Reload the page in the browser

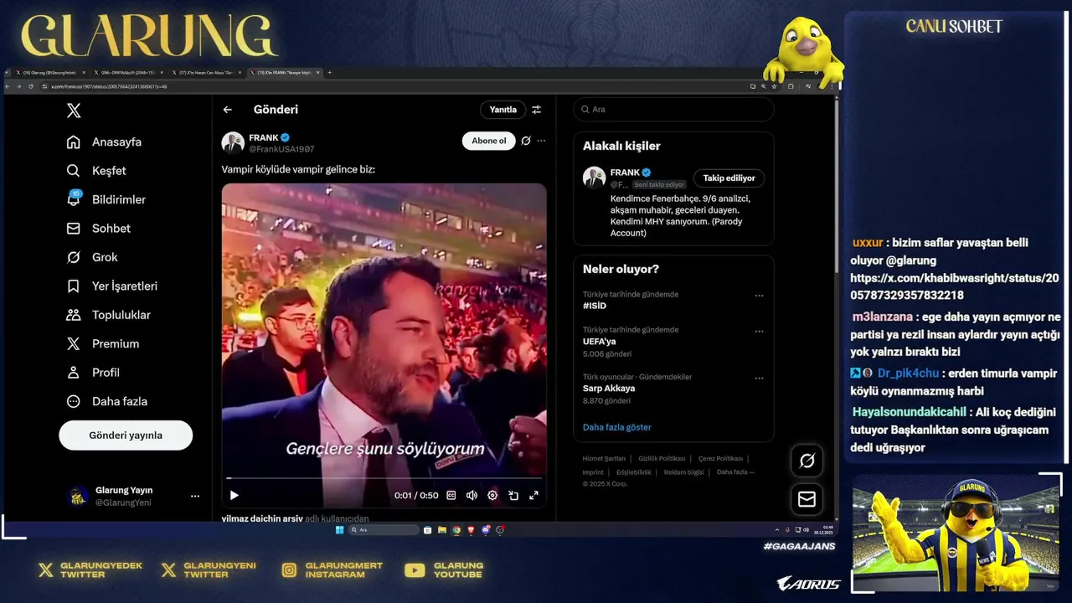[31, 86]
